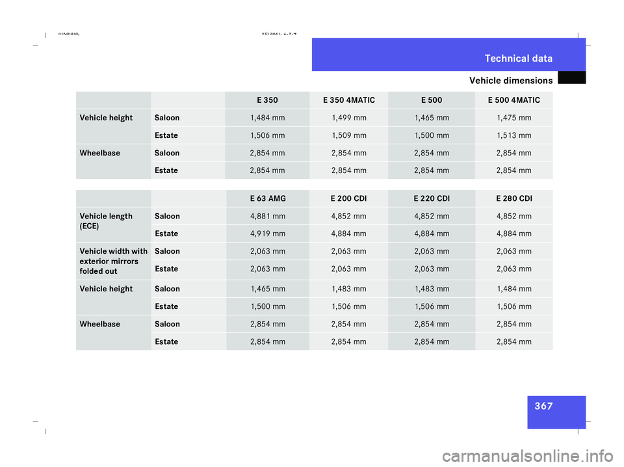Click E 280 CDI estate length 4,884 mm
624x467 pixels.
513,233
